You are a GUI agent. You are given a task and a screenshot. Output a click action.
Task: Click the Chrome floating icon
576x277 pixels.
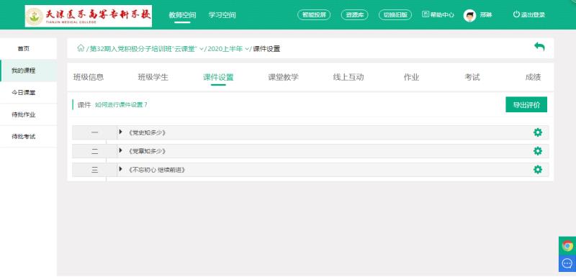coord(567,245)
